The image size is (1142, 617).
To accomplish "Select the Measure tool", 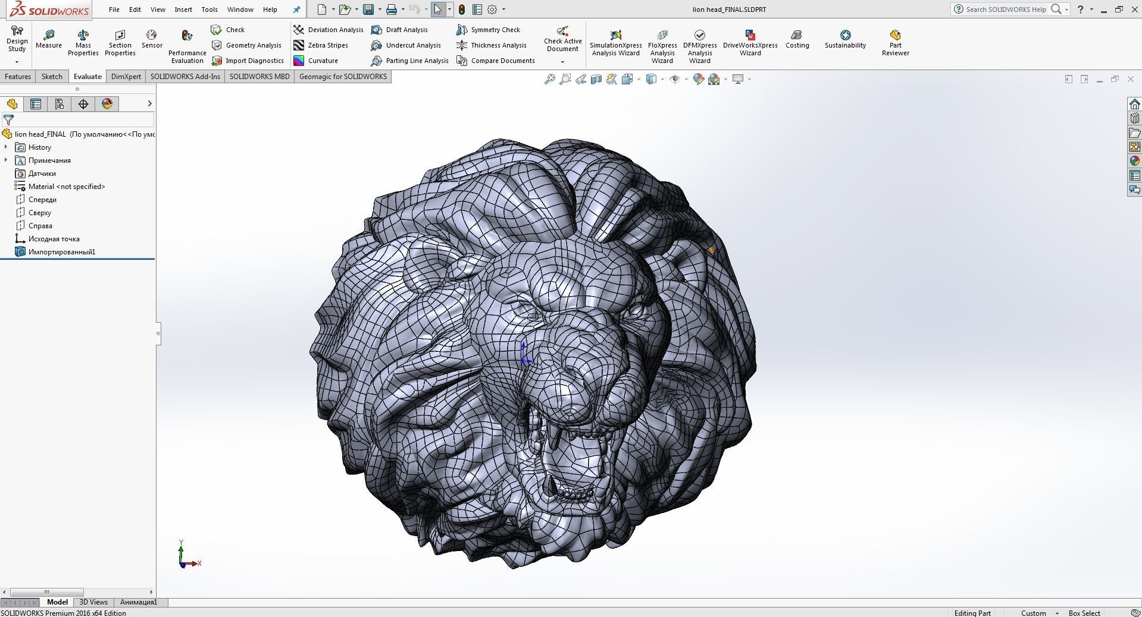I will [x=49, y=39].
